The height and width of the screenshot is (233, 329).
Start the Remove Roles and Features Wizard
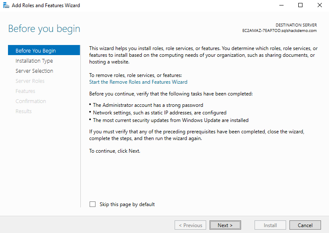(x=138, y=82)
